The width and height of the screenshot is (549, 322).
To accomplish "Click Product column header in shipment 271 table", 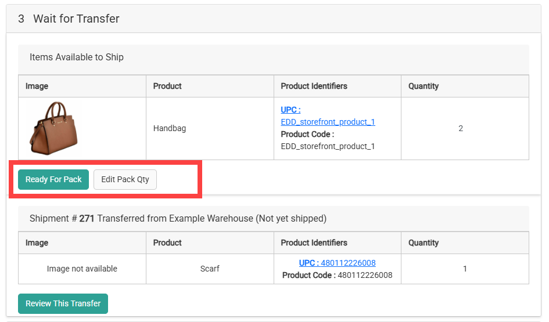I will click(x=167, y=243).
